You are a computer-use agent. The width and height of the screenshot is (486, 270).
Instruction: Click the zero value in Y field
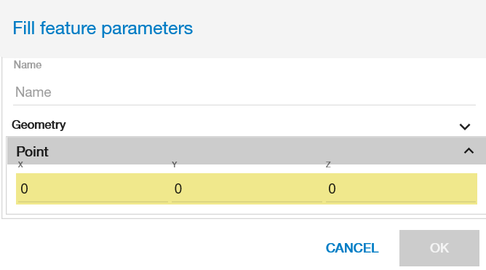[178, 188]
